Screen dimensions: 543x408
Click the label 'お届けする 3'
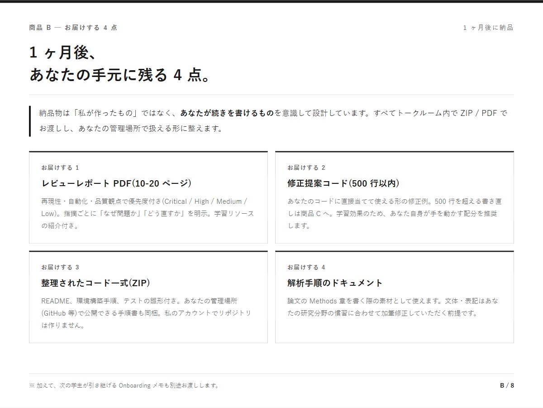[60, 267]
